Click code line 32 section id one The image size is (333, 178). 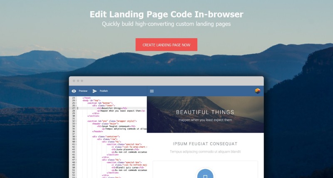click(112, 121)
